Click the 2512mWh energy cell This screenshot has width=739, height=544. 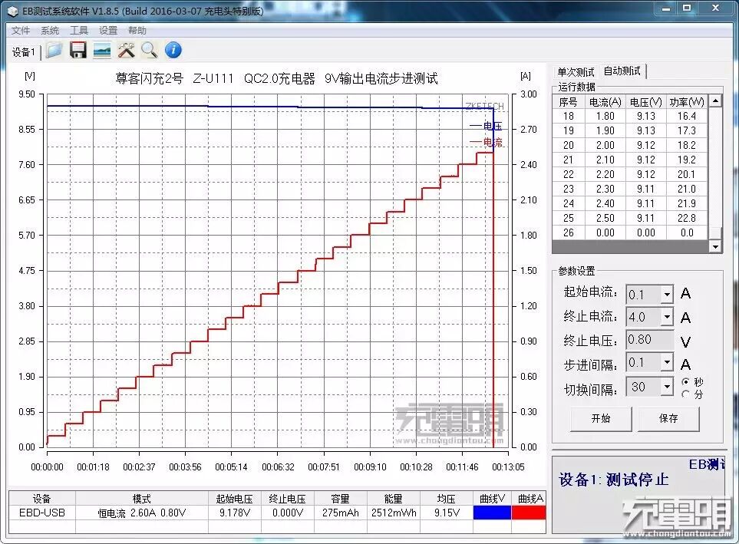tap(394, 513)
